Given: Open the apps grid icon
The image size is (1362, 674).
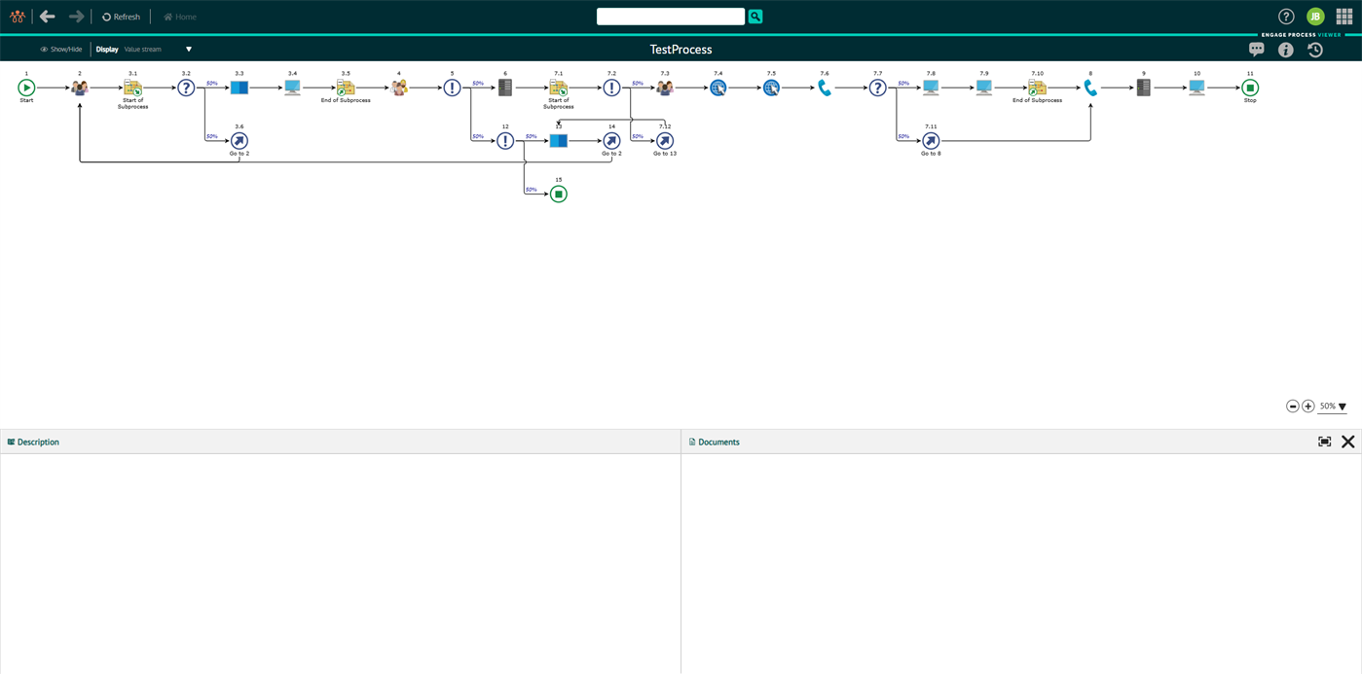Looking at the screenshot, I should pos(1345,17).
